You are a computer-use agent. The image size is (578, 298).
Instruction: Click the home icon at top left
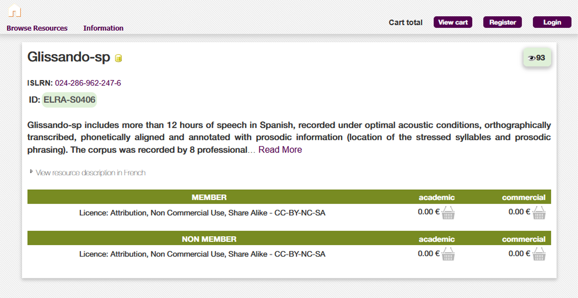[14, 11]
